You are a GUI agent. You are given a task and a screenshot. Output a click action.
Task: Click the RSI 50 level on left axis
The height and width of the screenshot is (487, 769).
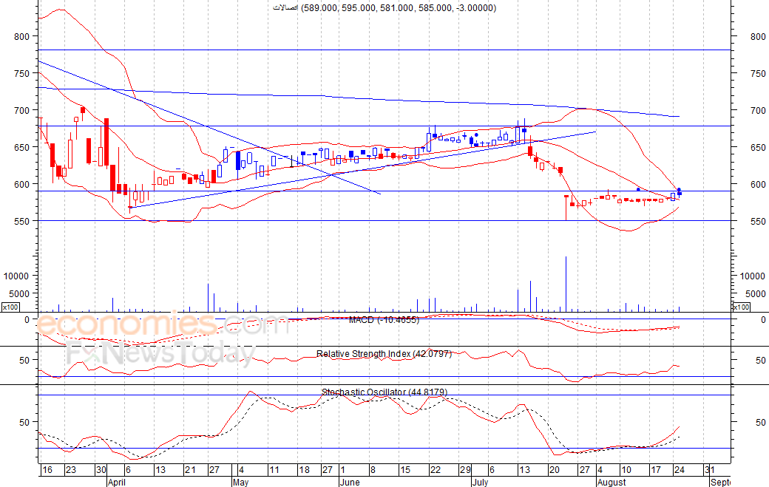pos(24,360)
